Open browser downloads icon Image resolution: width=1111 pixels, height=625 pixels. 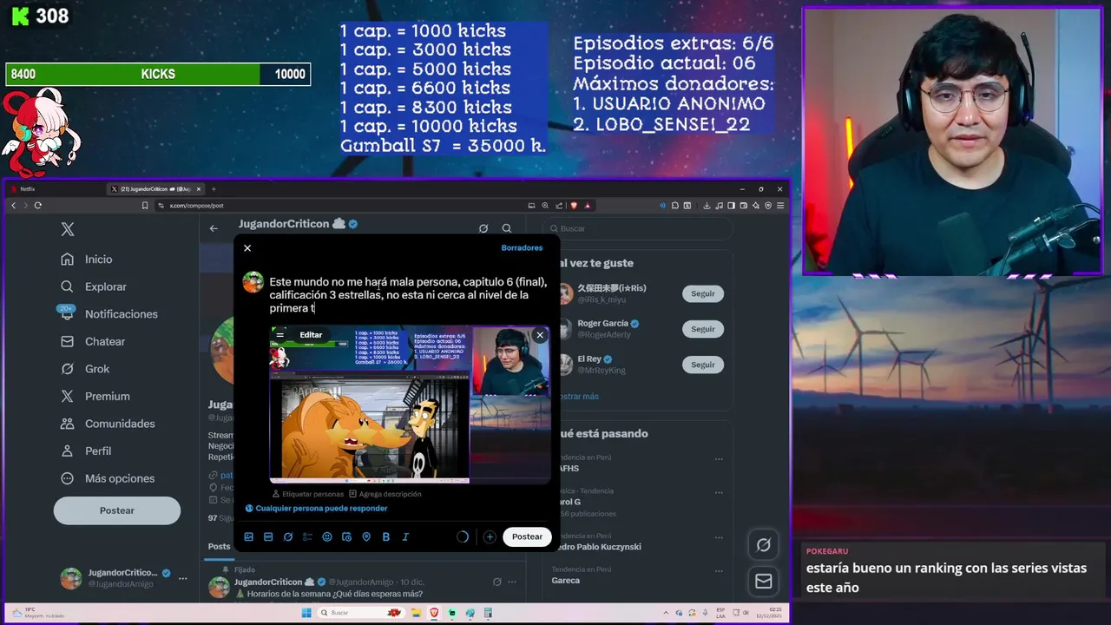click(x=707, y=206)
